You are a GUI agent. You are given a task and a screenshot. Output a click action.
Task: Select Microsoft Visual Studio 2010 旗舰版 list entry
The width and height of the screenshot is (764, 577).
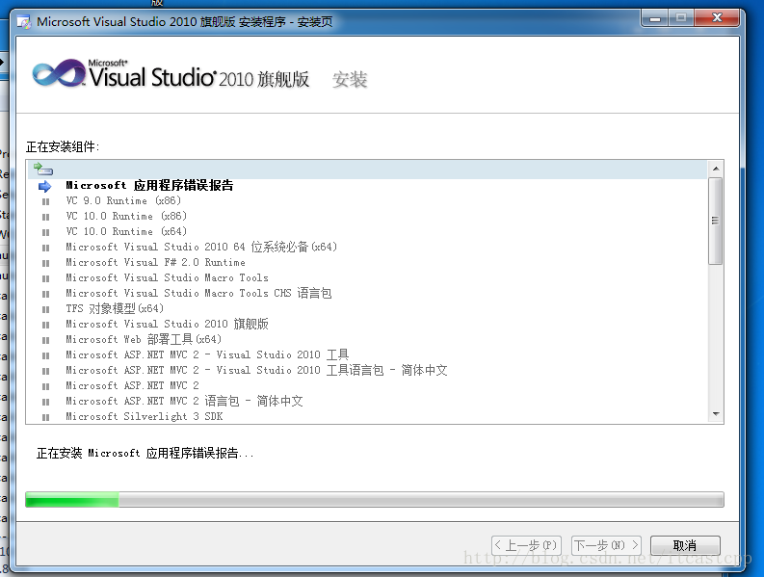coord(167,324)
